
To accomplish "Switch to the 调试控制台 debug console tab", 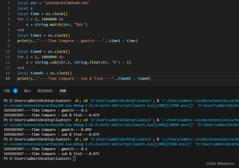I will (45, 91).
